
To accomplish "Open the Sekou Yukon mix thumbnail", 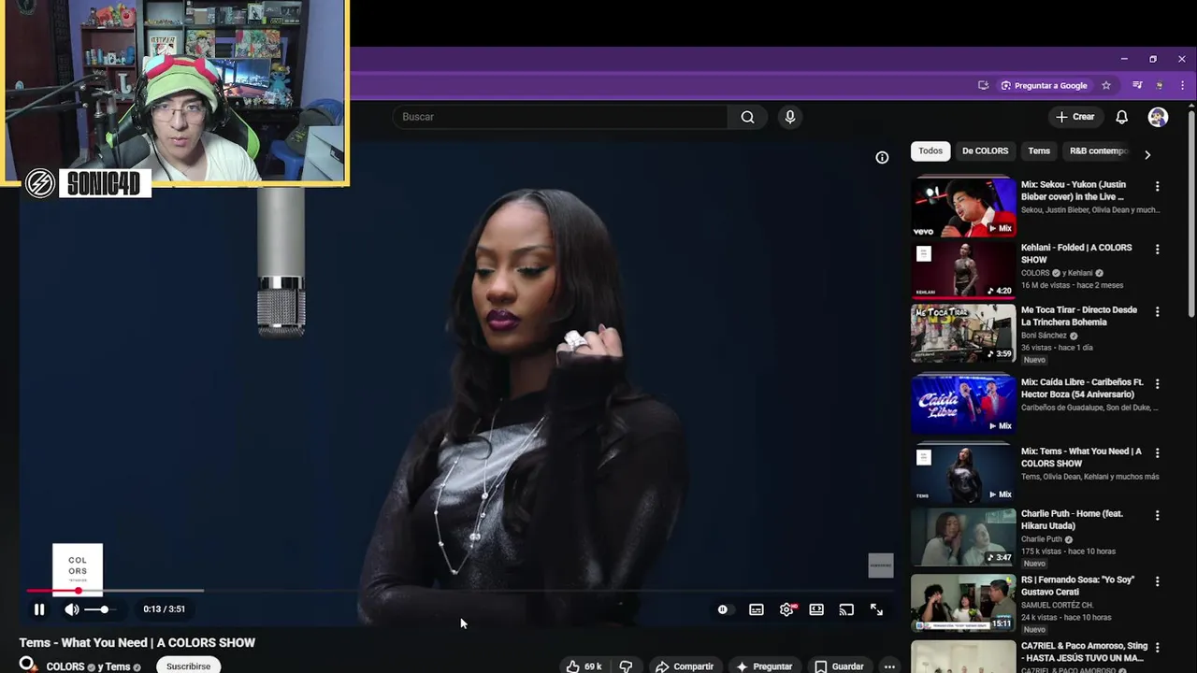I will pyautogui.click(x=963, y=208).
